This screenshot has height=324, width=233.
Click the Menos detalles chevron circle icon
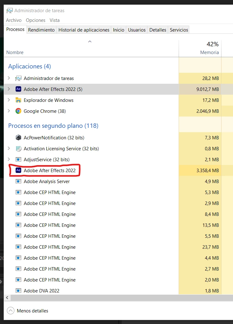tap(11, 311)
